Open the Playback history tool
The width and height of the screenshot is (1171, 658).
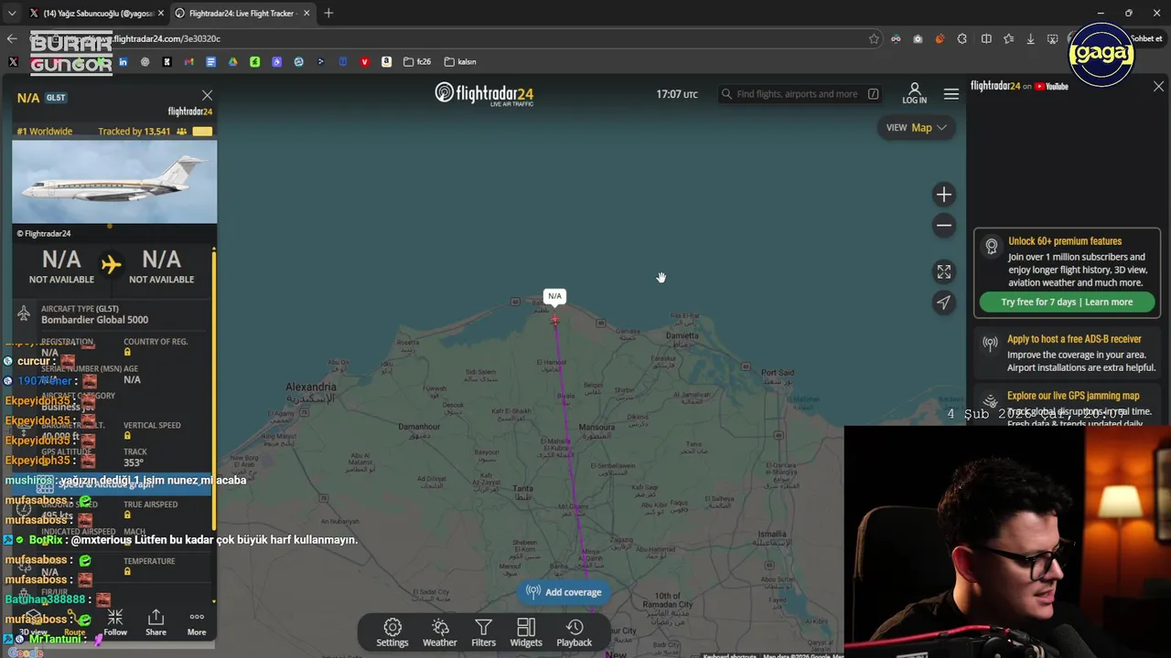tap(575, 632)
